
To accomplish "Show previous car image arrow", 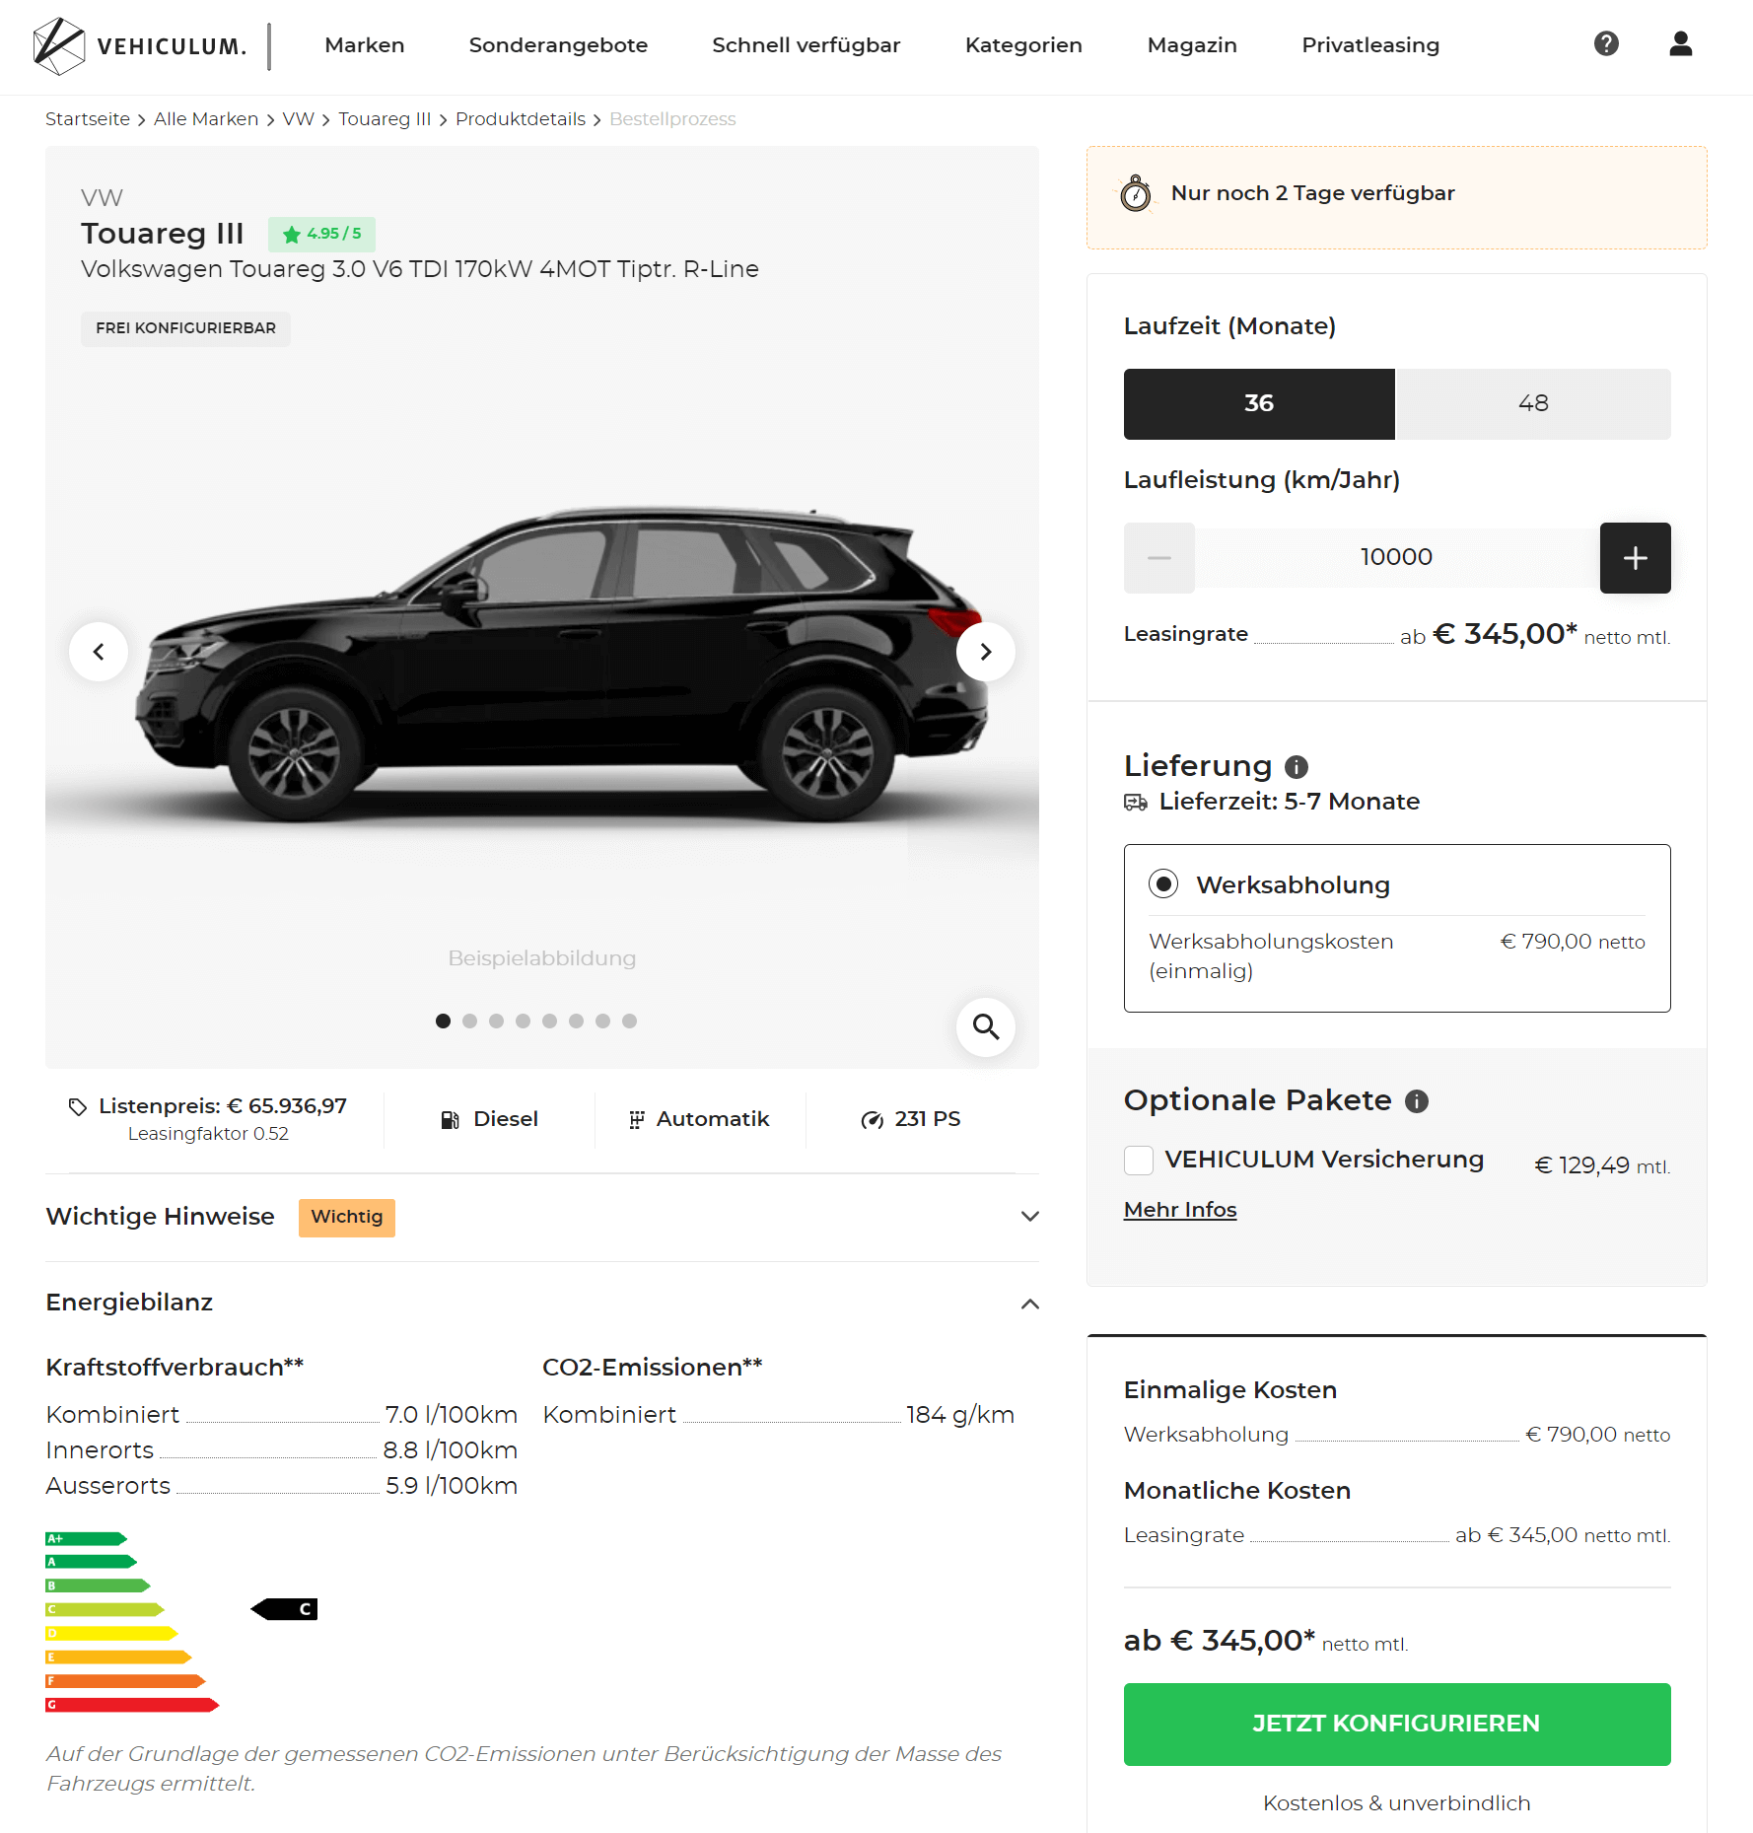I will [99, 652].
